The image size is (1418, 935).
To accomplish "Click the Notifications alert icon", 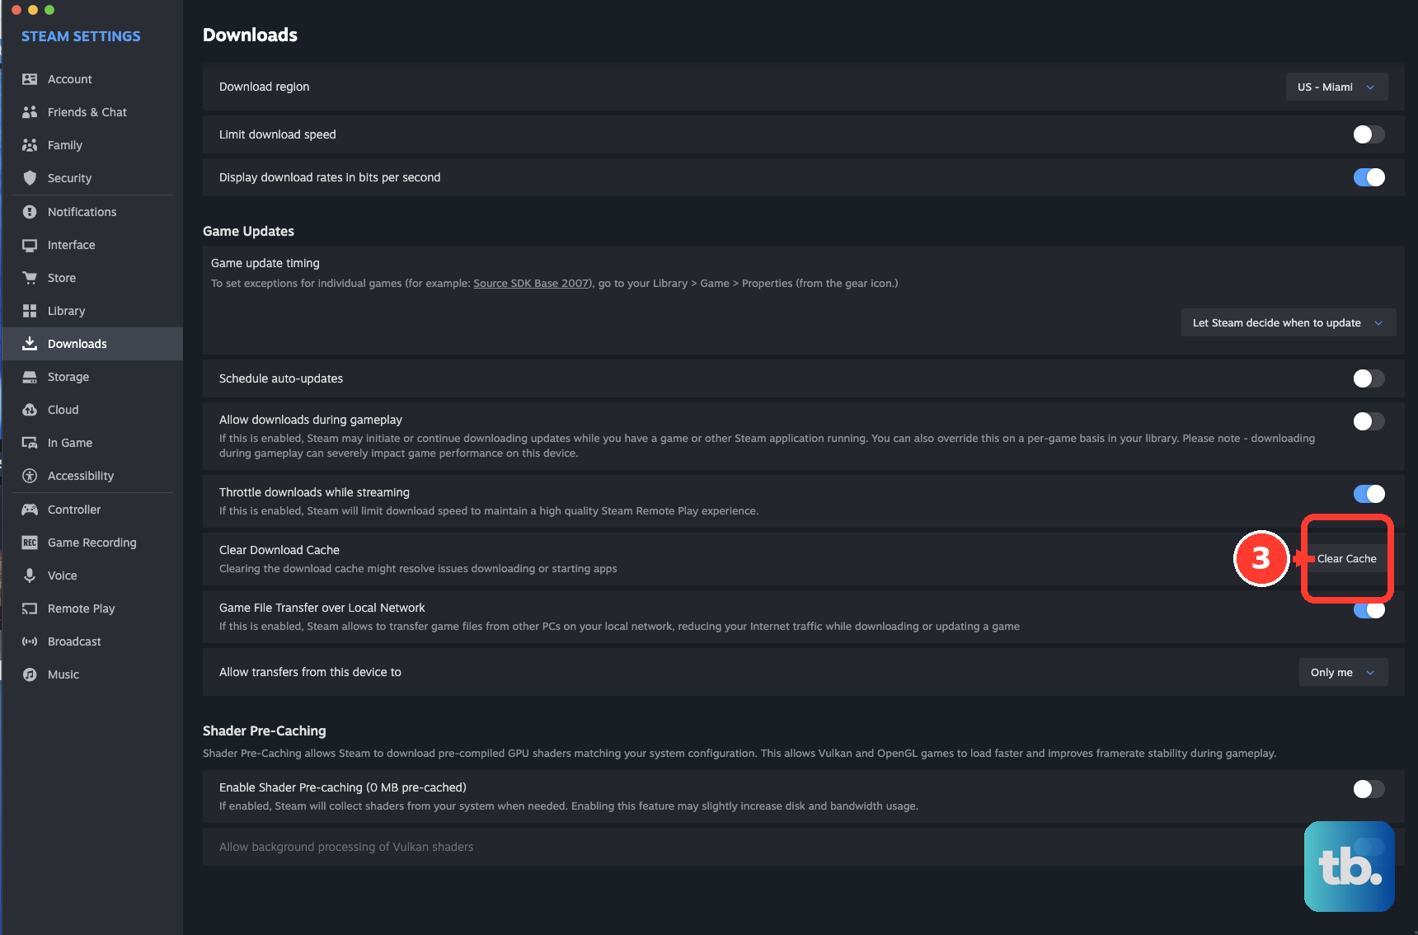I will [x=30, y=212].
